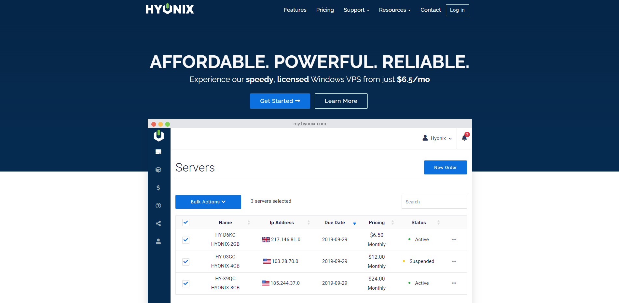
Task: Sort by the Status column arrows
Action: 438,223
